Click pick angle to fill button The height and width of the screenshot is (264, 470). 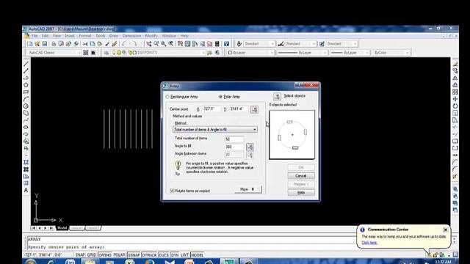(250, 147)
